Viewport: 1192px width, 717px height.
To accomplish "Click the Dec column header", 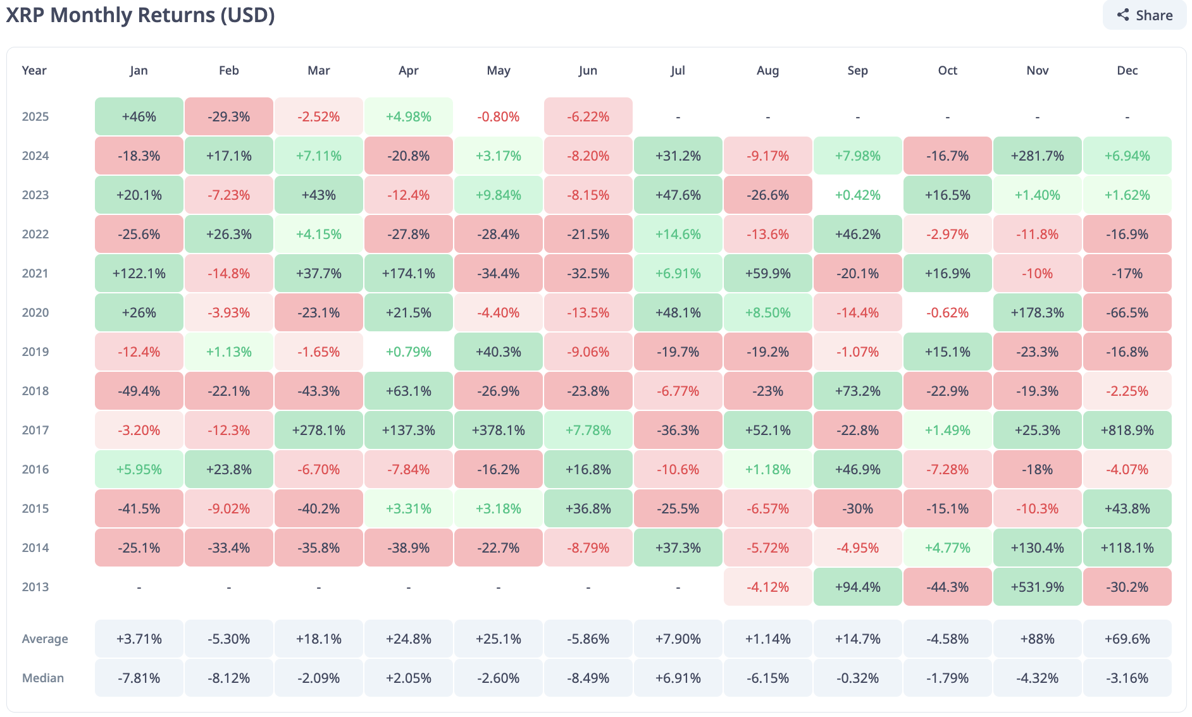I will click(x=1127, y=71).
